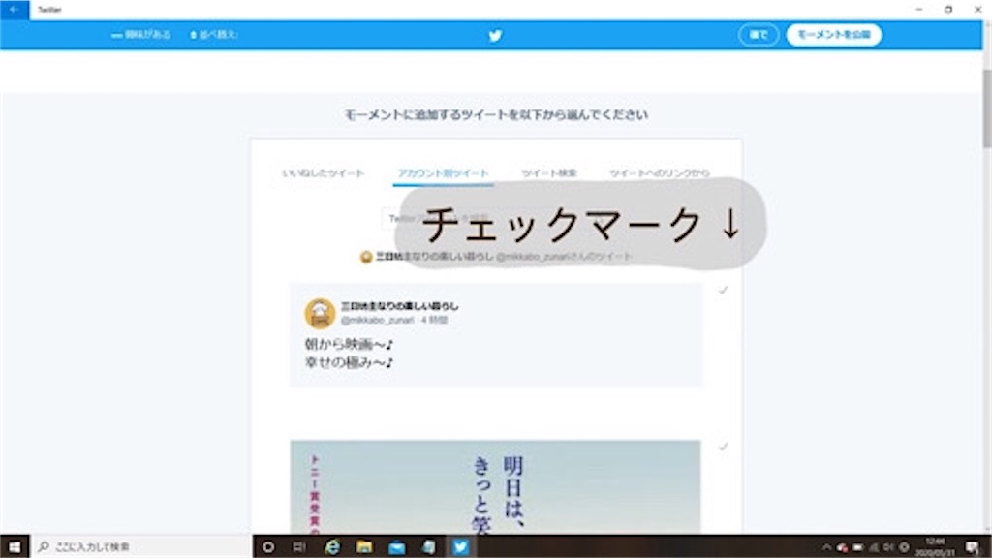The image size is (992, 558).
Task: Click the small avatar in the account header line
Action: point(365,257)
